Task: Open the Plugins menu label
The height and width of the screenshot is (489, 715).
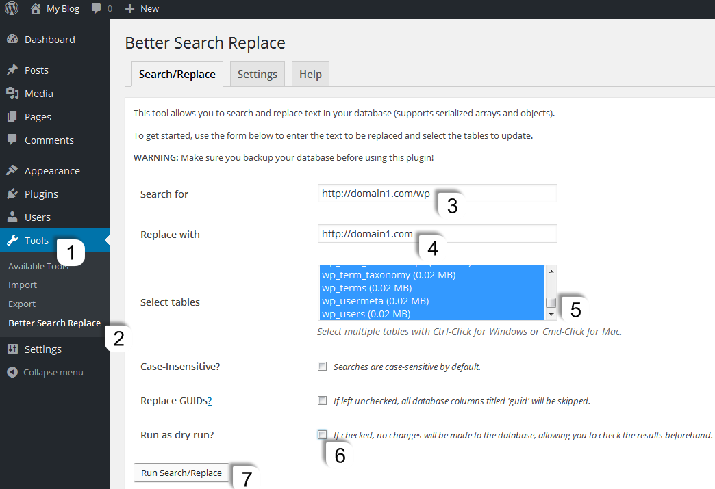Action: (41, 194)
